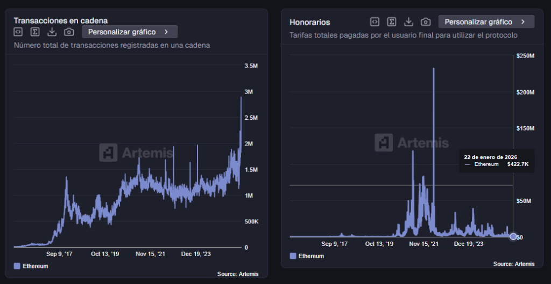551x284 pixels.
Task: Click the Transacciones en cadena title
Action: click(x=60, y=21)
